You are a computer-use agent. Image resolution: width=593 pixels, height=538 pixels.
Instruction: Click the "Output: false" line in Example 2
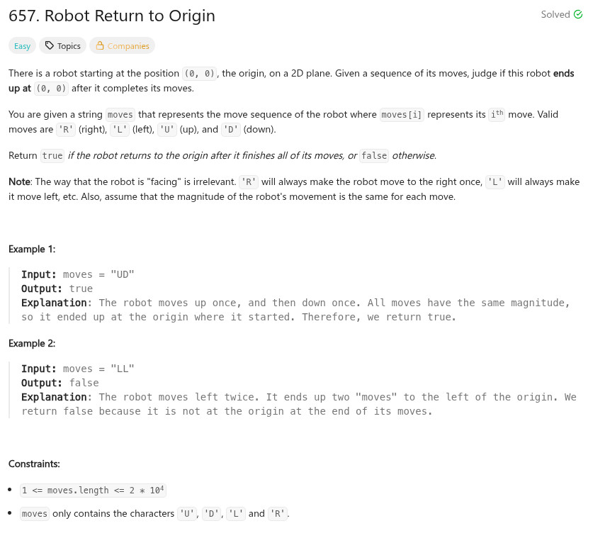60,383
